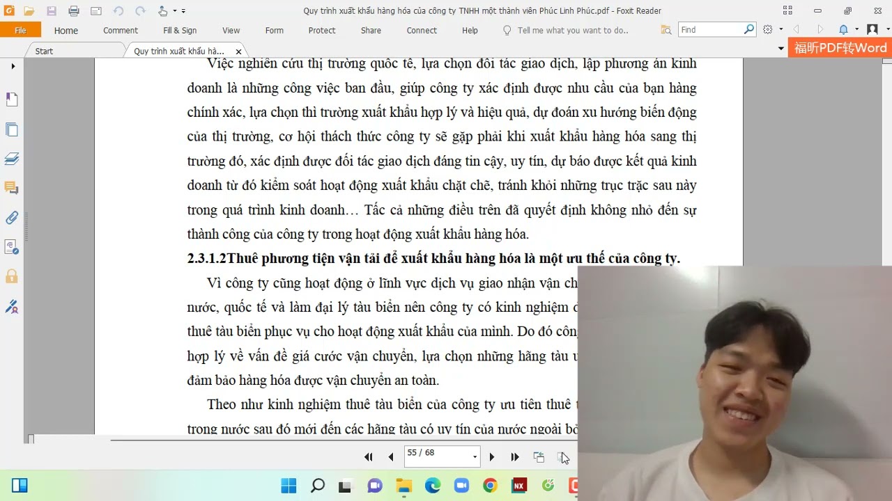Switch to the View tab
Screen dimensions: 892x501
pyautogui.click(x=231, y=30)
